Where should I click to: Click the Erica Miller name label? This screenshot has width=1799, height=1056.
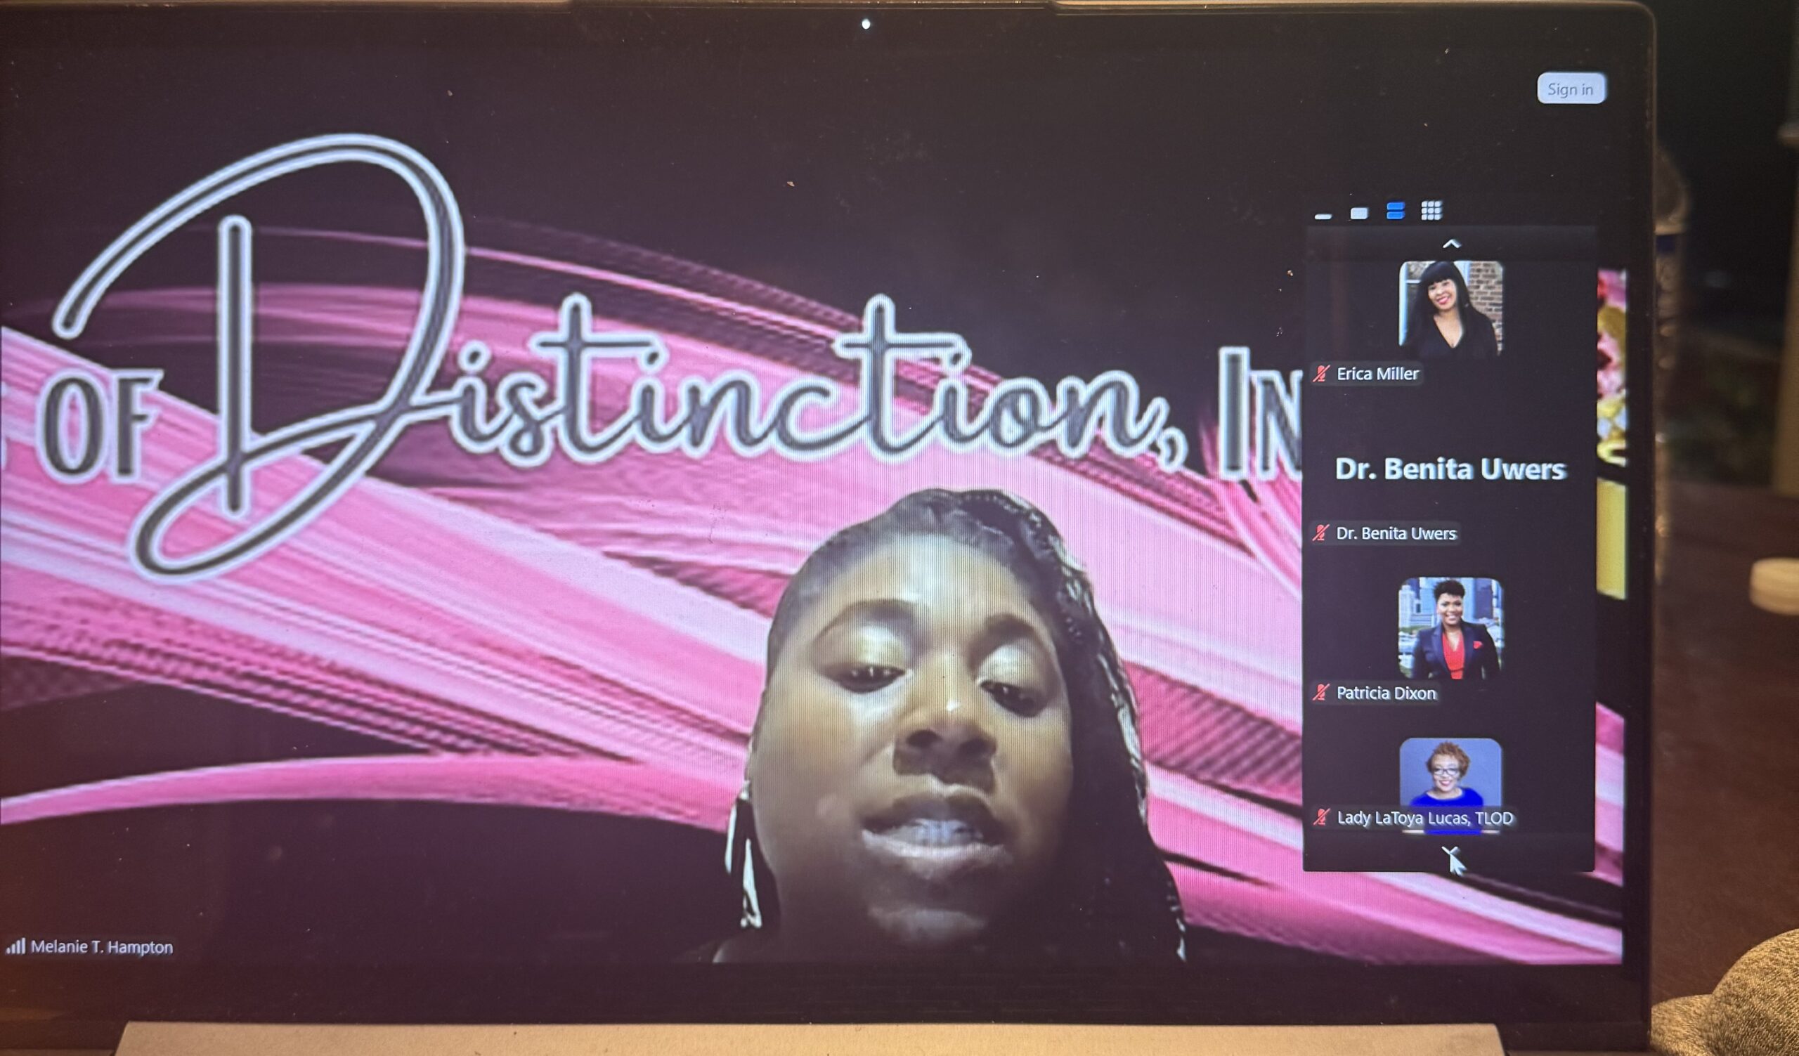[x=1377, y=373]
